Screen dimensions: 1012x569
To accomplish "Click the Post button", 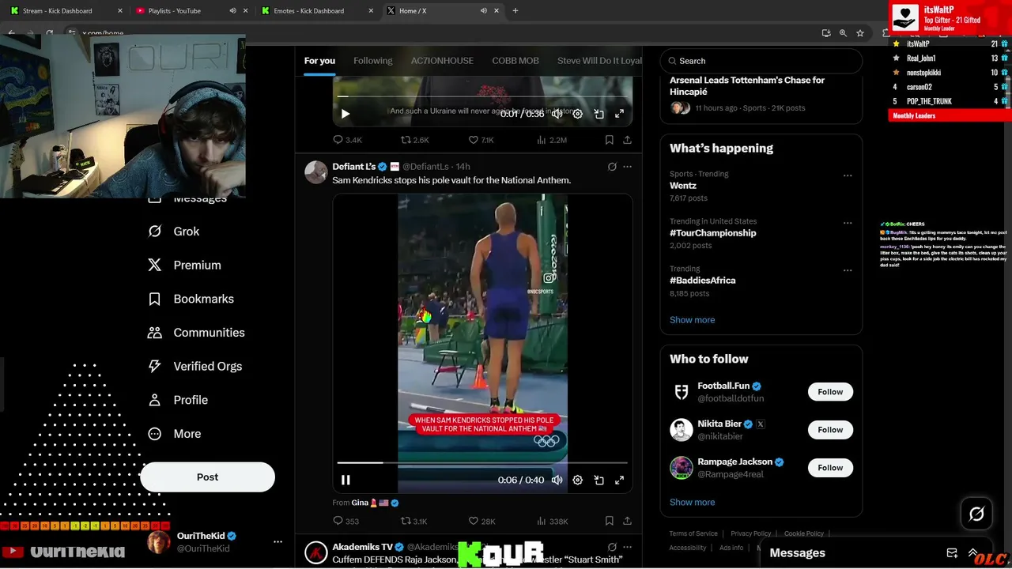I will point(207,477).
